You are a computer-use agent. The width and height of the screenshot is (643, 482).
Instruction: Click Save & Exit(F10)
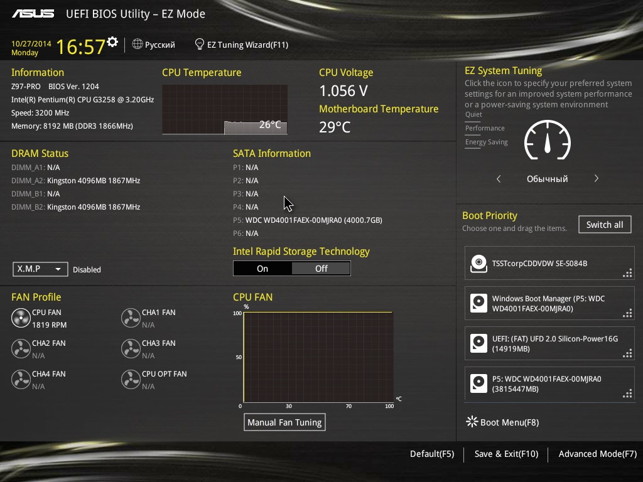507,454
